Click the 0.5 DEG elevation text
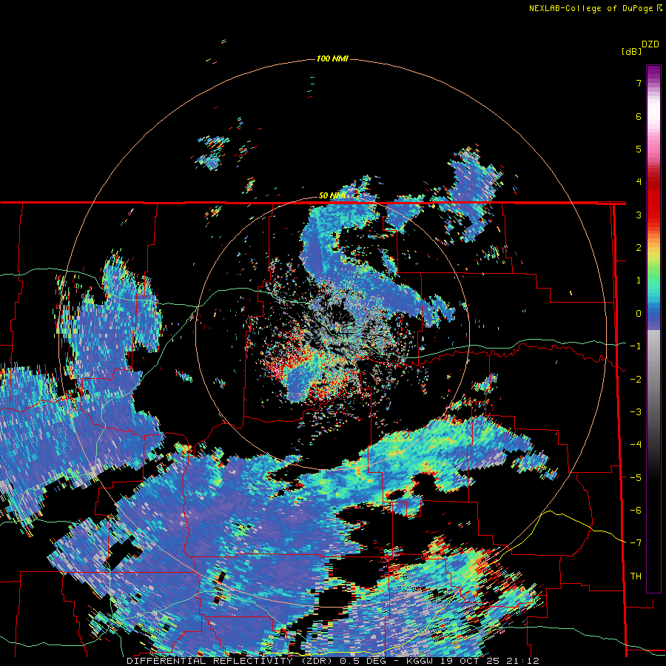Viewport: 666px width, 666px height. [363, 661]
